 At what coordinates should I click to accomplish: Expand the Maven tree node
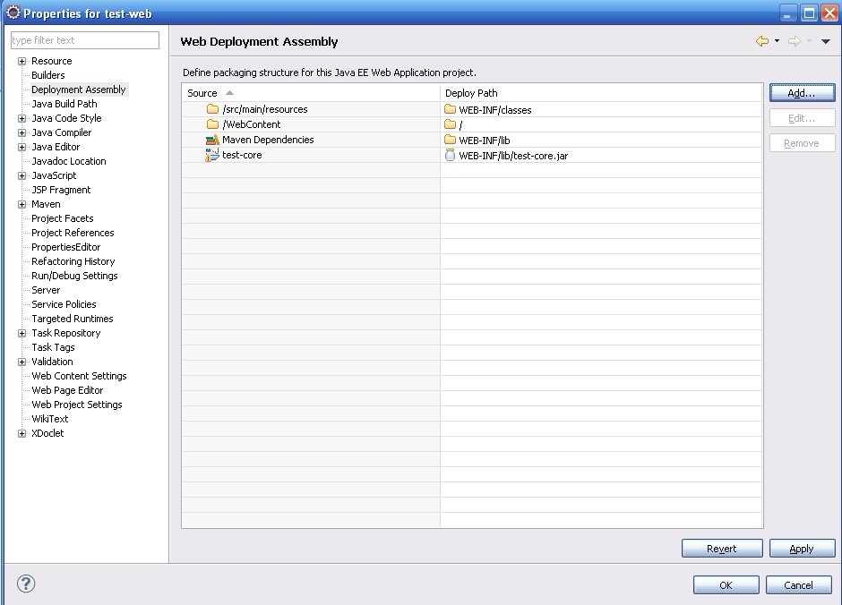[x=21, y=204]
